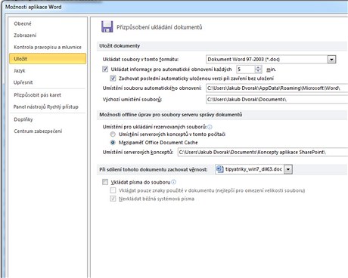348x278 pixels.
Task: Click the Umístění serverových konceptů path field
Action: [x=263, y=152]
